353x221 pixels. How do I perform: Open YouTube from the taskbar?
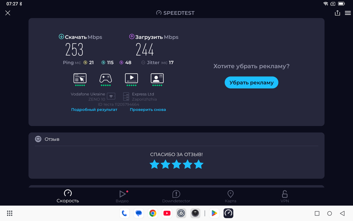coord(167,213)
